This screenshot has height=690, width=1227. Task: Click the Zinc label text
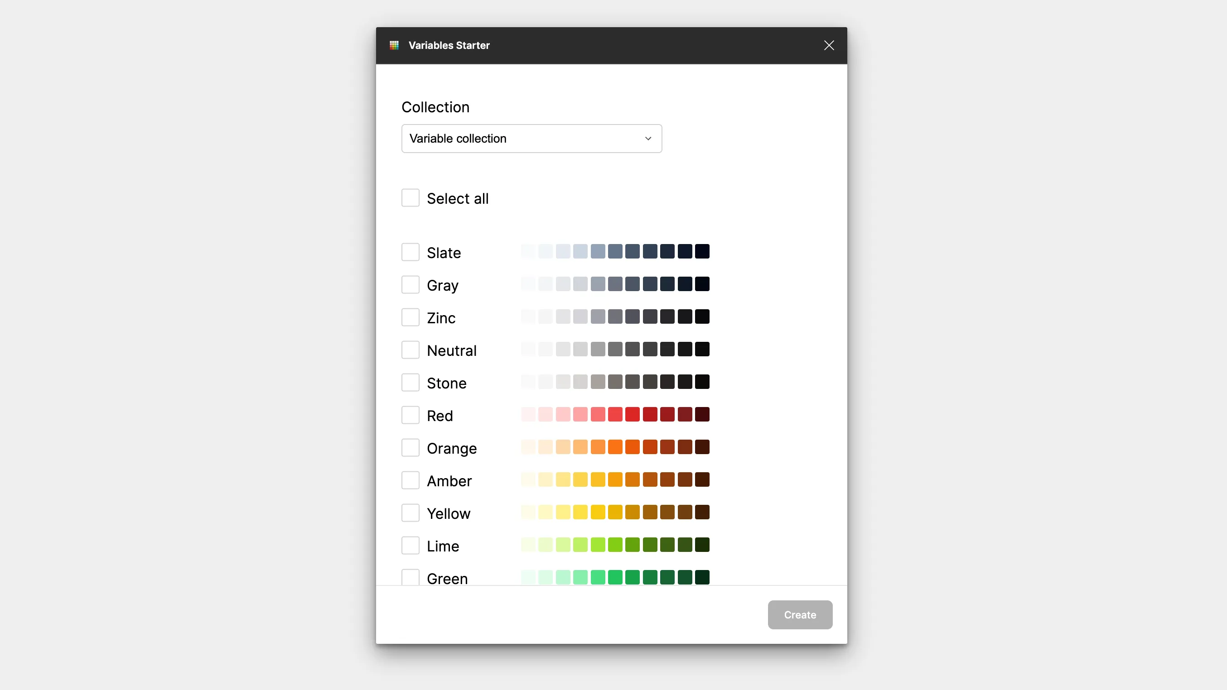(440, 318)
